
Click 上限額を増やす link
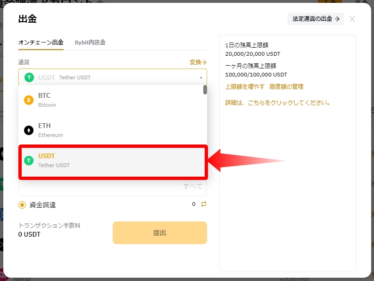pyautogui.click(x=245, y=86)
